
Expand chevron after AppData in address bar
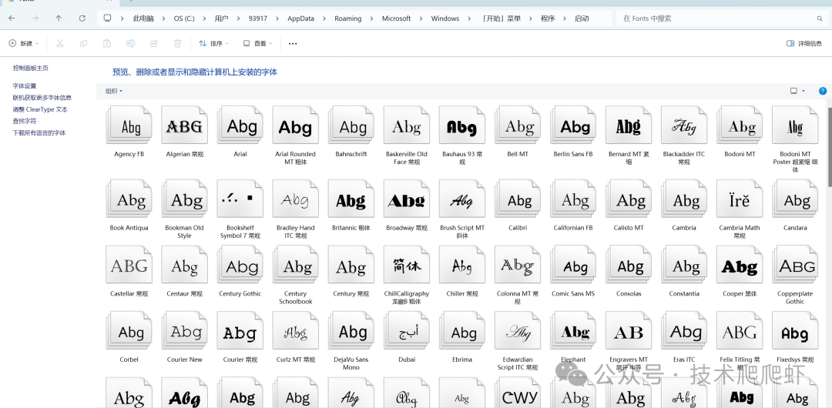pos(324,18)
